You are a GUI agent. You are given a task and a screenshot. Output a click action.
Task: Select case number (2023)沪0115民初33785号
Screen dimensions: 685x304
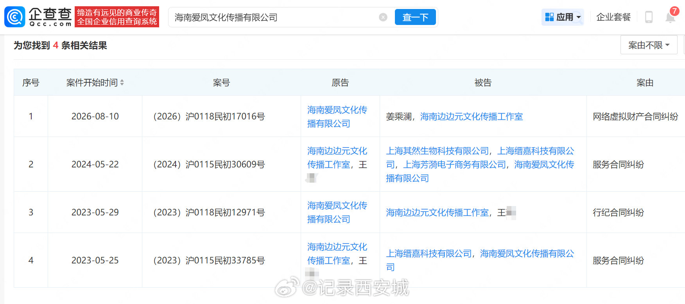(x=209, y=260)
